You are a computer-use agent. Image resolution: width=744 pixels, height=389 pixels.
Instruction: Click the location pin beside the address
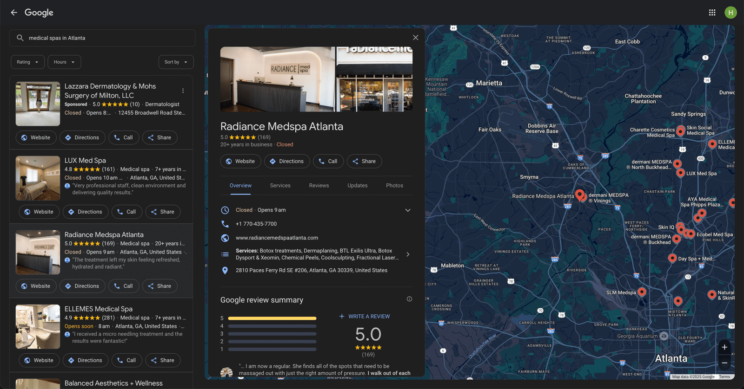coord(225,270)
